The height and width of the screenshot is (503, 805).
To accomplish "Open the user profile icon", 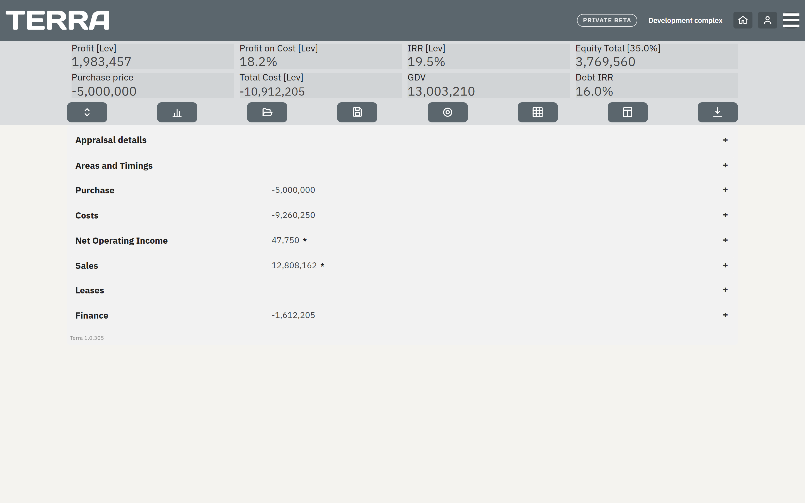I will click(x=768, y=20).
